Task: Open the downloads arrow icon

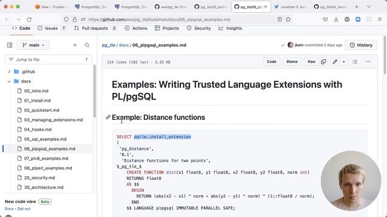Action: (336, 19)
